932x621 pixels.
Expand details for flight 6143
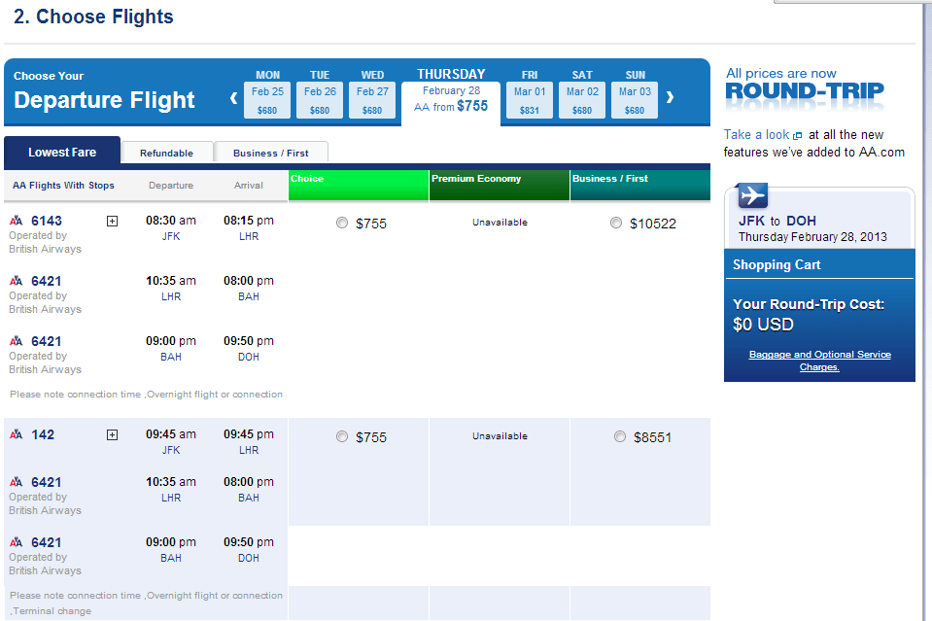112,221
